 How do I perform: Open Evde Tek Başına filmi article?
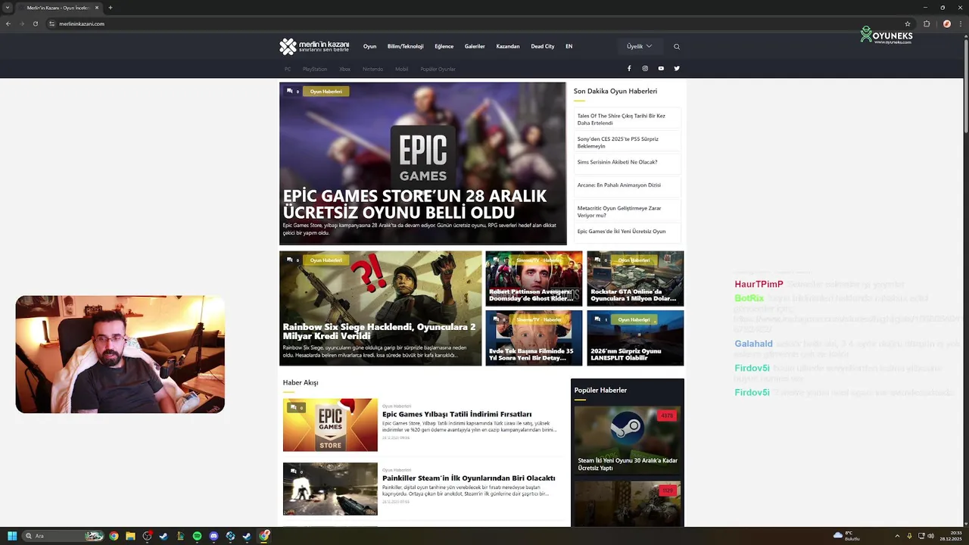click(x=531, y=354)
